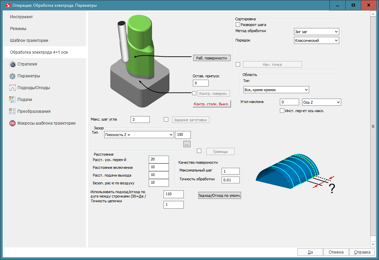
Task: Click Точность цепочки value field
Action: [x=174, y=205]
